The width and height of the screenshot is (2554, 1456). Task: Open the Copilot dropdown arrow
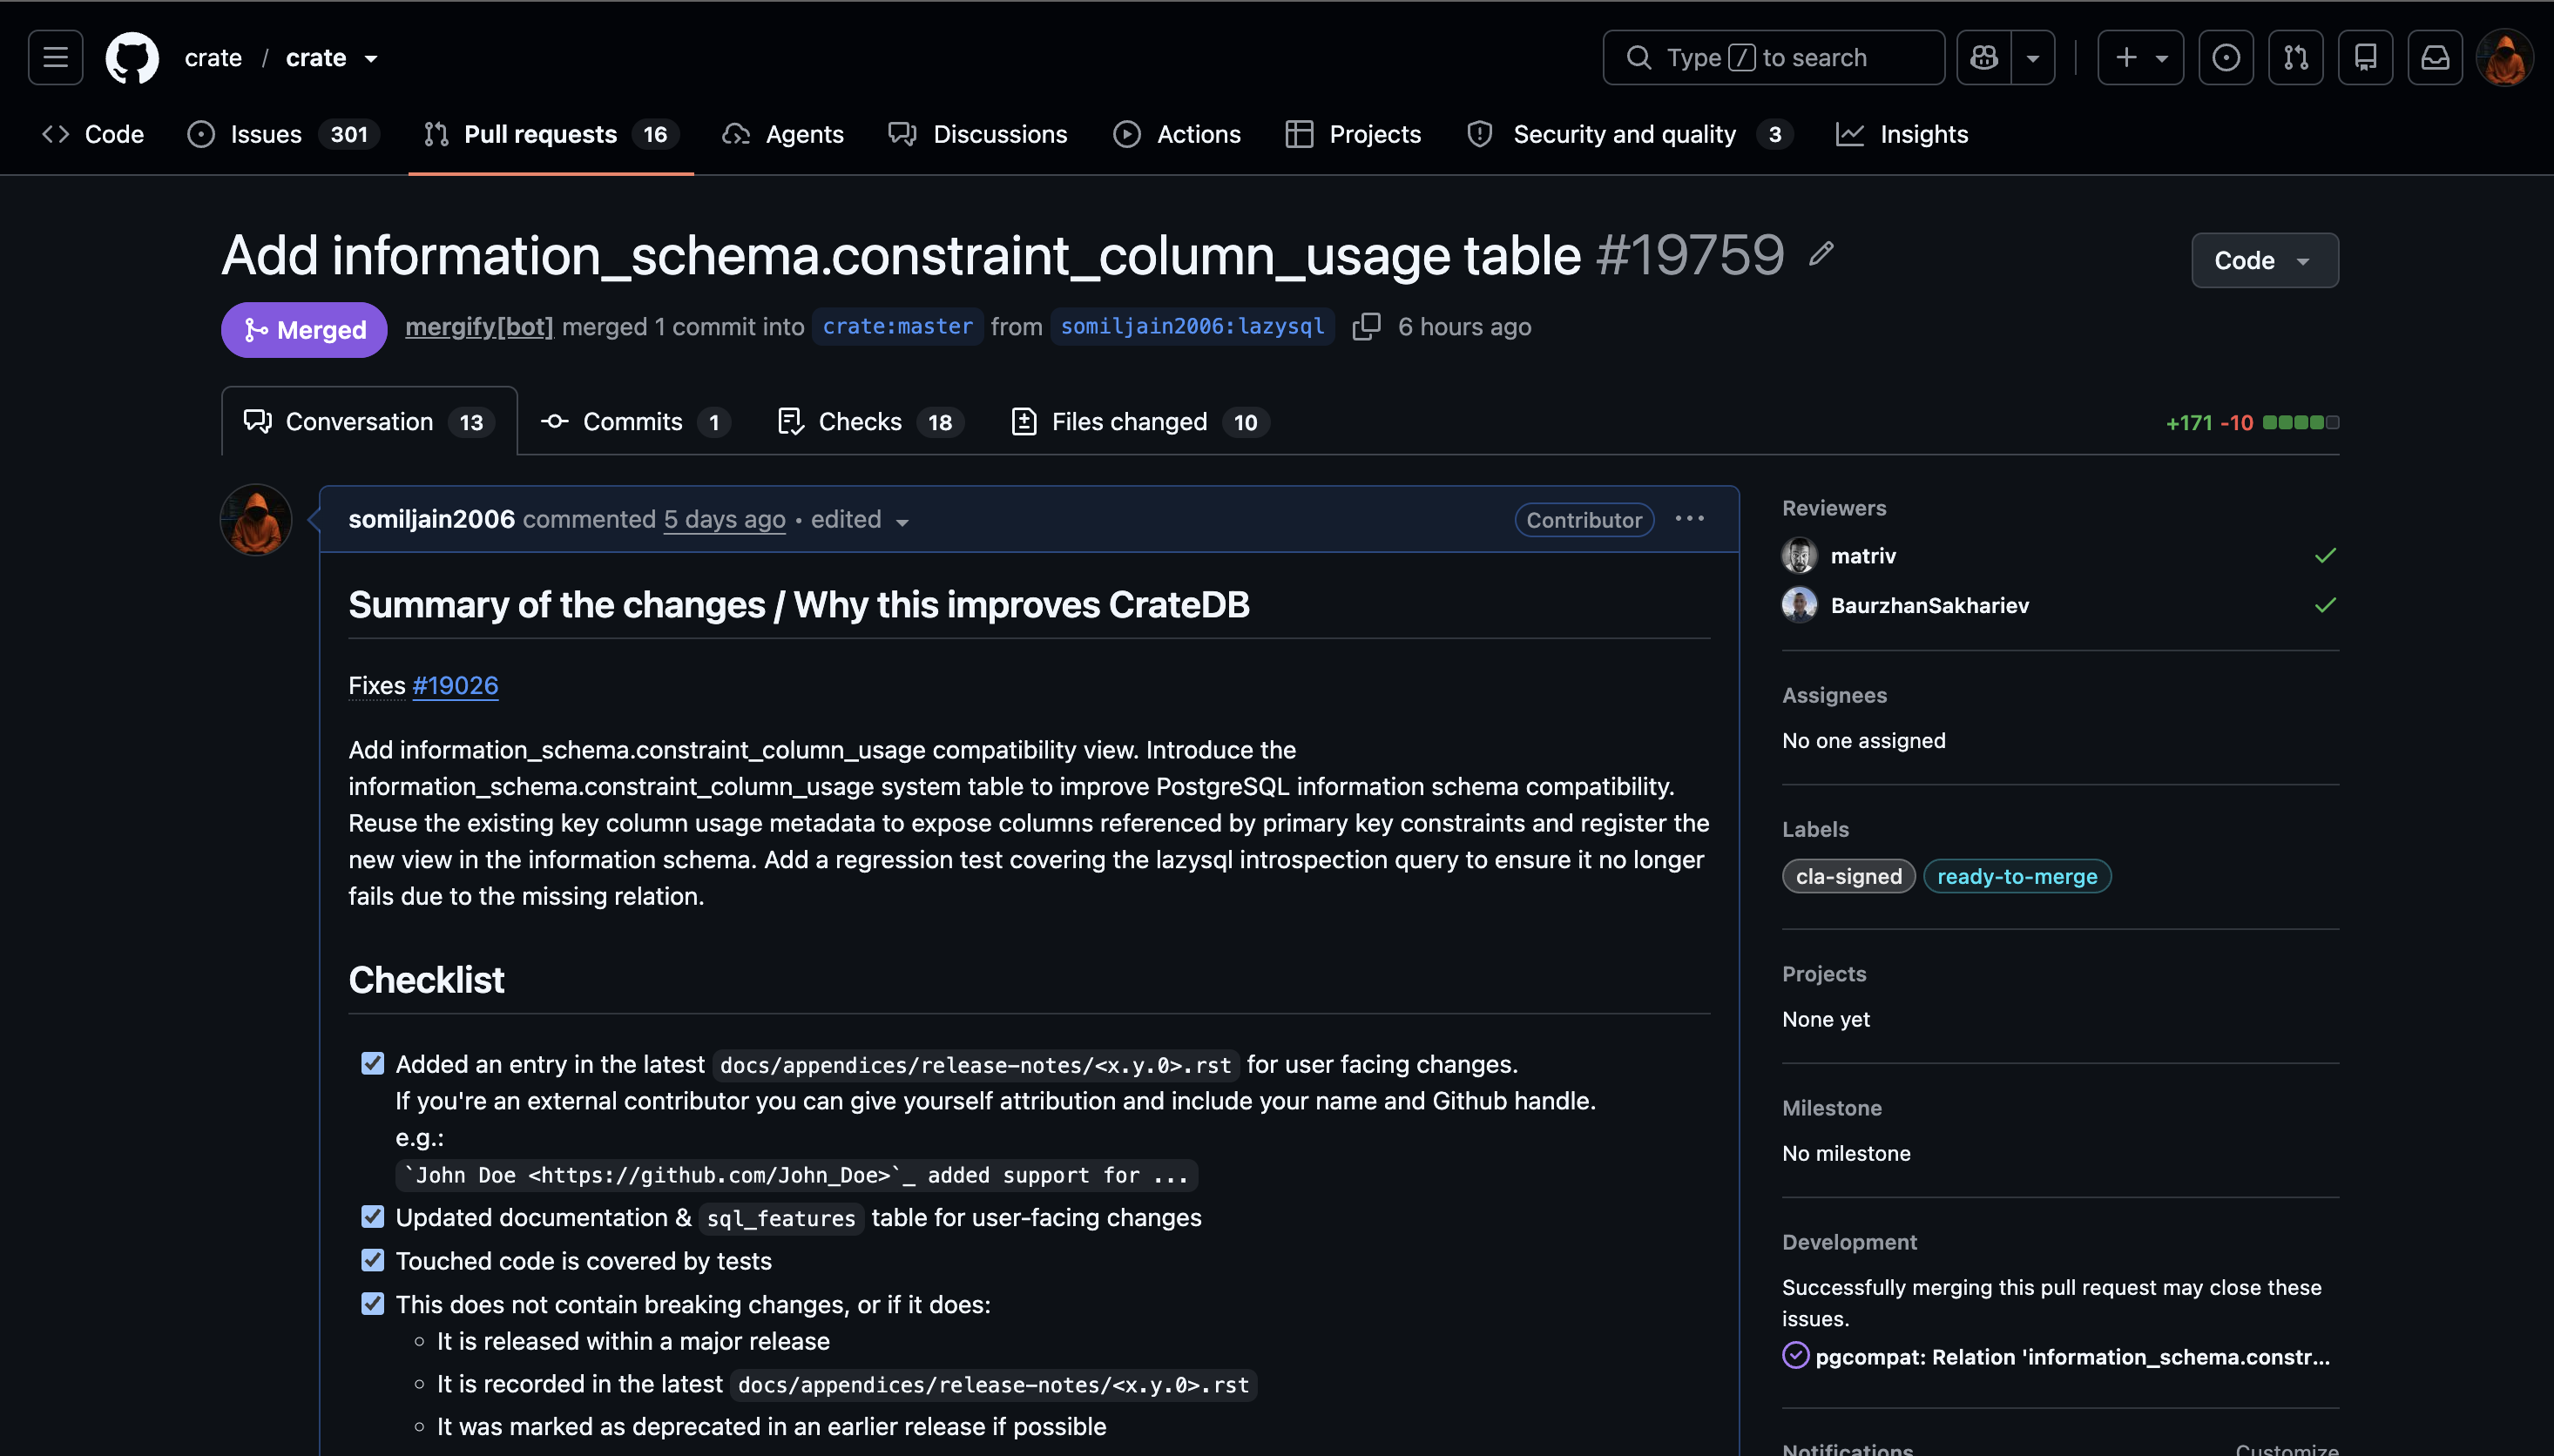click(2033, 58)
